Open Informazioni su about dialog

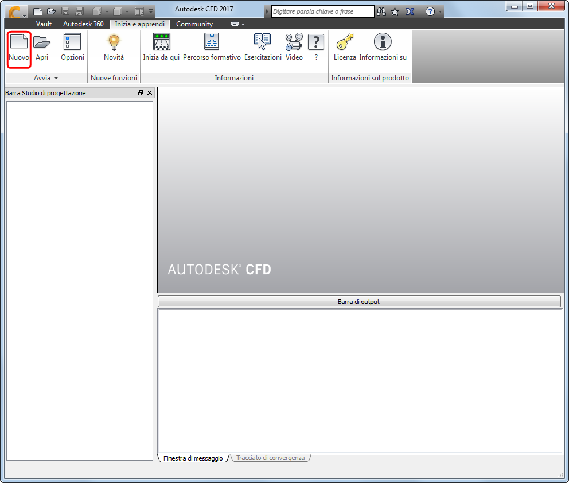coord(383,47)
